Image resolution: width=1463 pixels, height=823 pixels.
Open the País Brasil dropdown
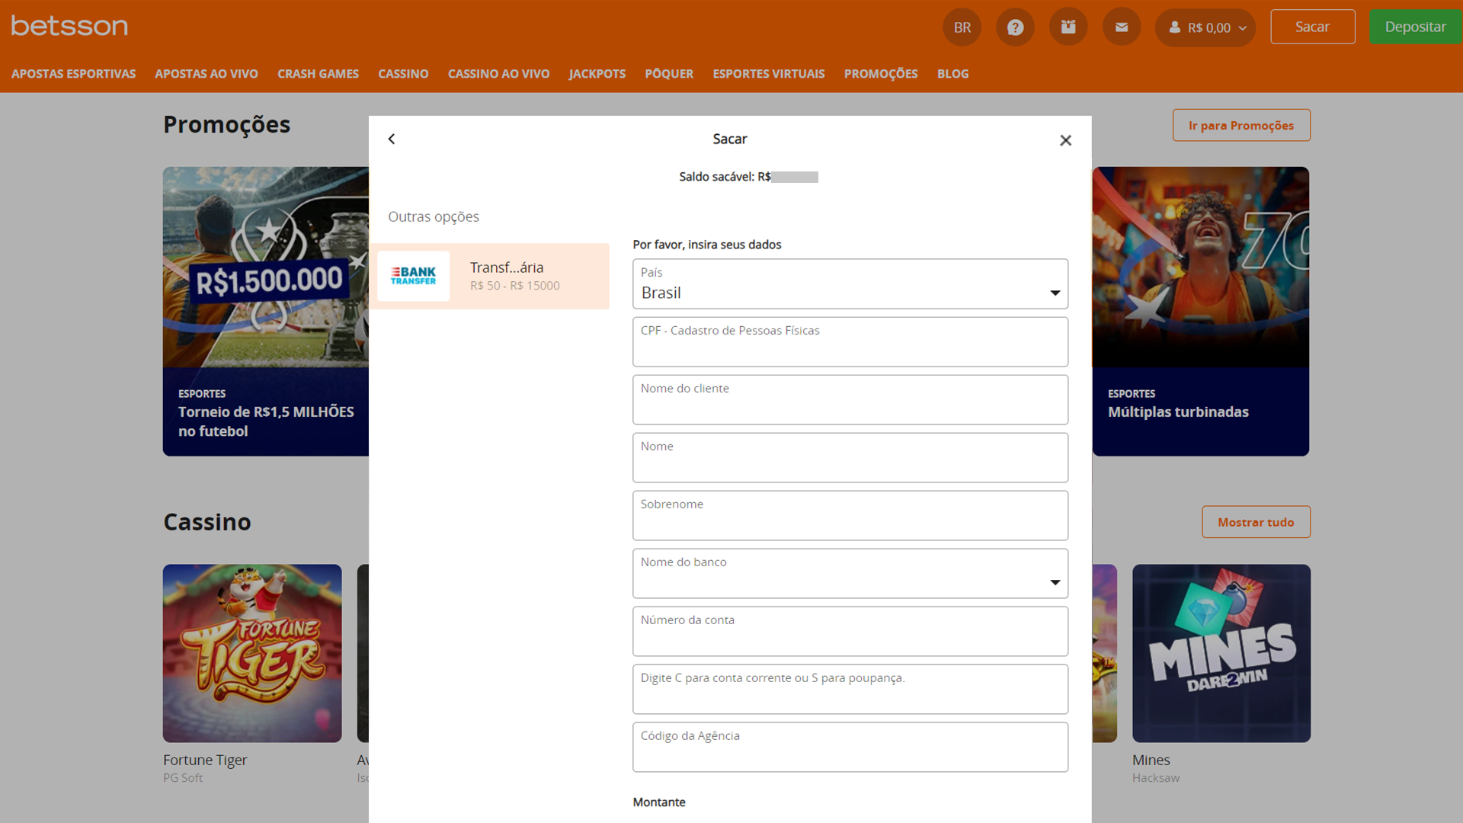pyautogui.click(x=850, y=283)
